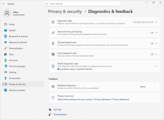Image resolution: width=164 pixels, height=120 pixels.
Task: Click the Windows Update sync icon
Action: pyautogui.click(x=5, y=90)
